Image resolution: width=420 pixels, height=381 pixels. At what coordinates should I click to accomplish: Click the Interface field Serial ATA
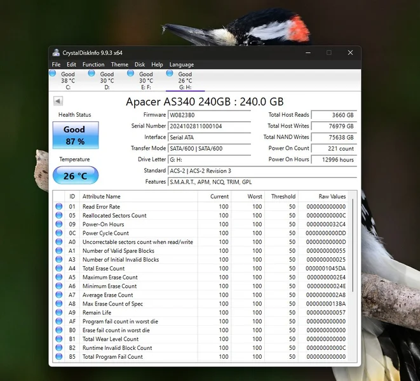coord(209,137)
